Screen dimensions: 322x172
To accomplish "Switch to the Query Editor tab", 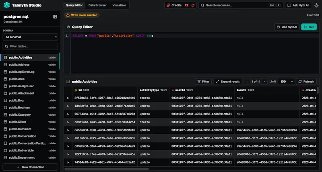I will (74, 5).
